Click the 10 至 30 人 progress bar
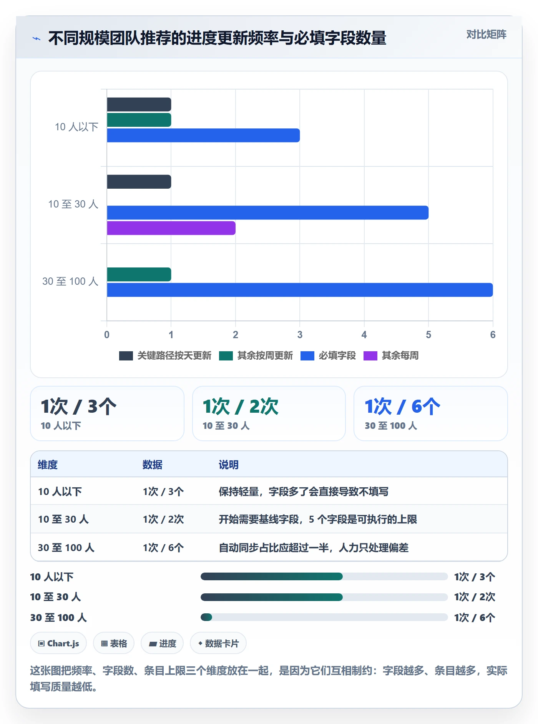Image resolution: width=538 pixels, height=724 pixels. pyautogui.click(x=324, y=597)
